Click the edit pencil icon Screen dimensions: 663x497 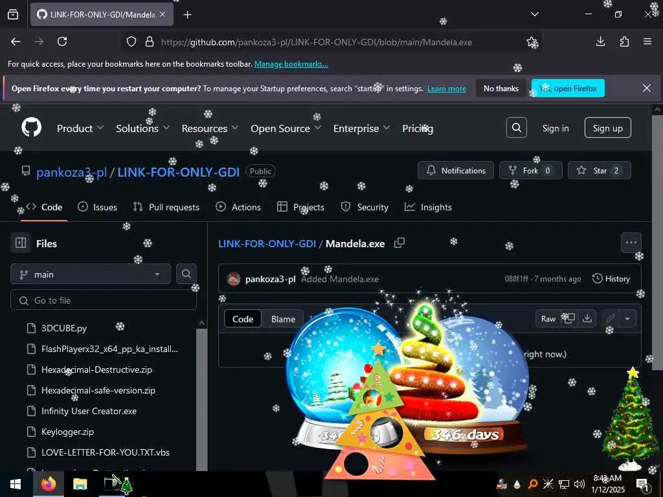click(x=610, y=318)
